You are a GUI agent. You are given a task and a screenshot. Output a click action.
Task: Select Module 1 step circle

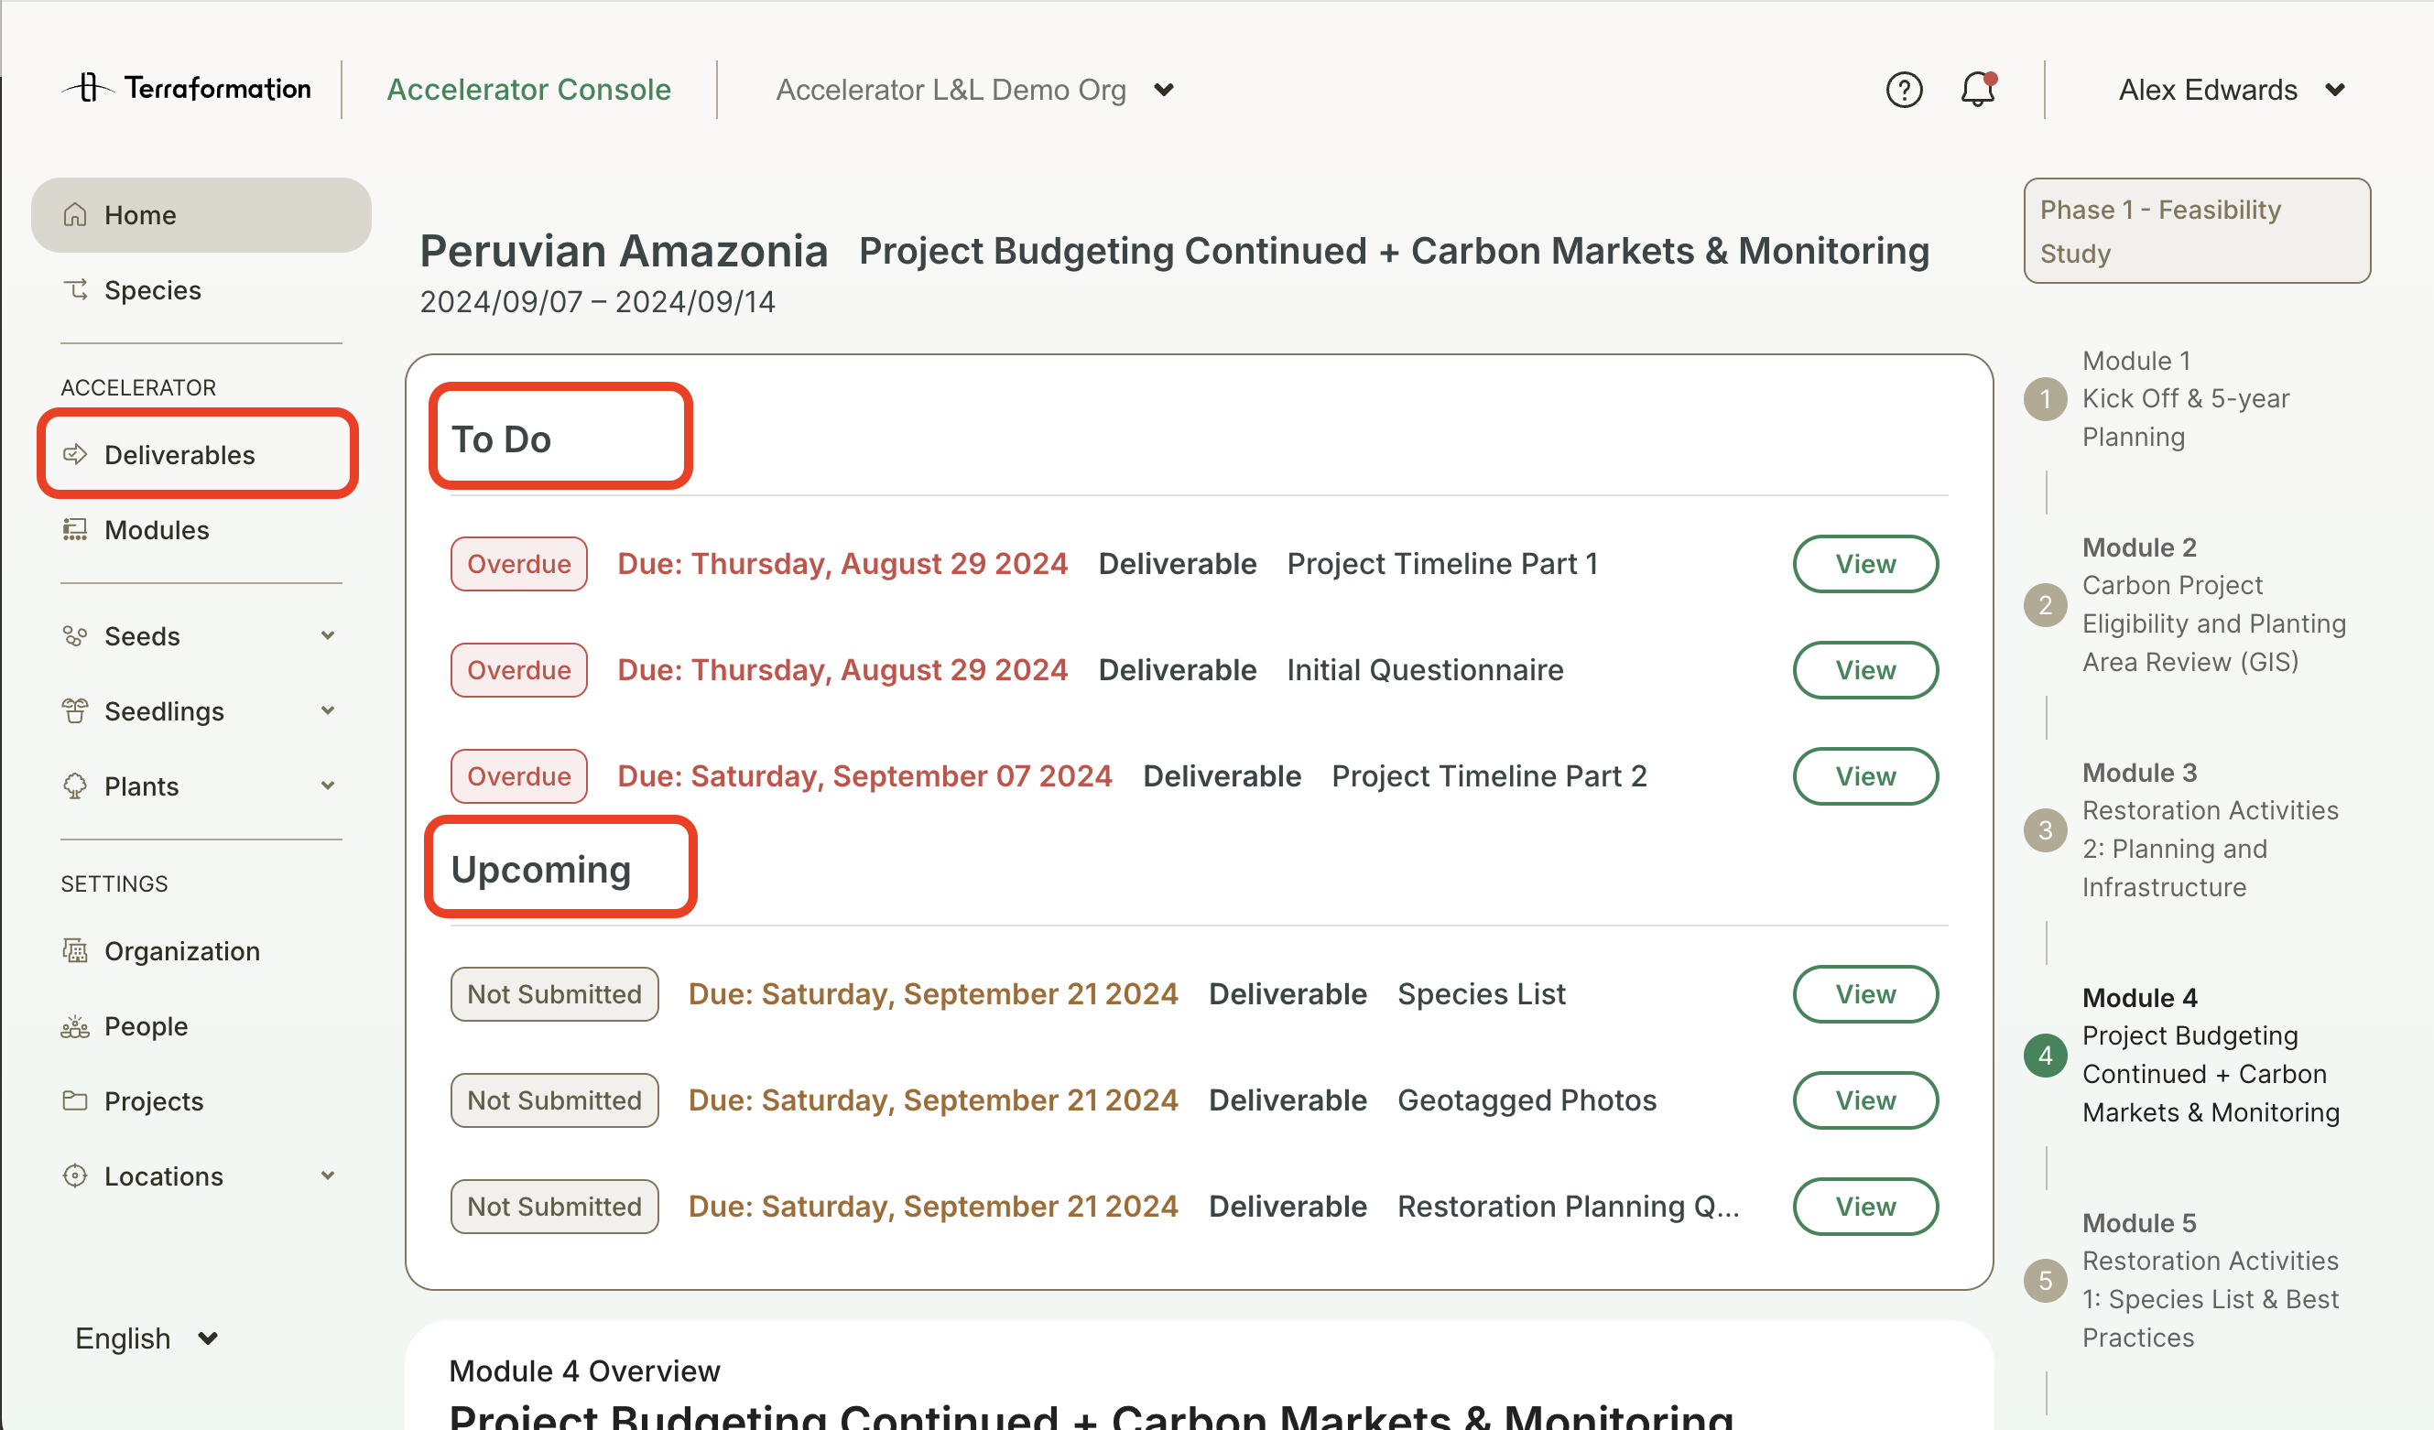2045,399
